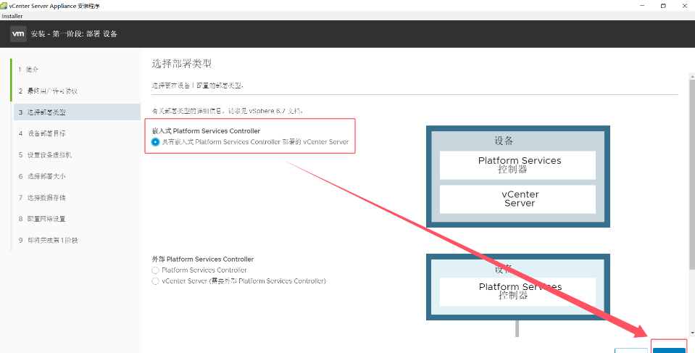
Task: Click the scrollbar up arrow
Action: point(692,77)
